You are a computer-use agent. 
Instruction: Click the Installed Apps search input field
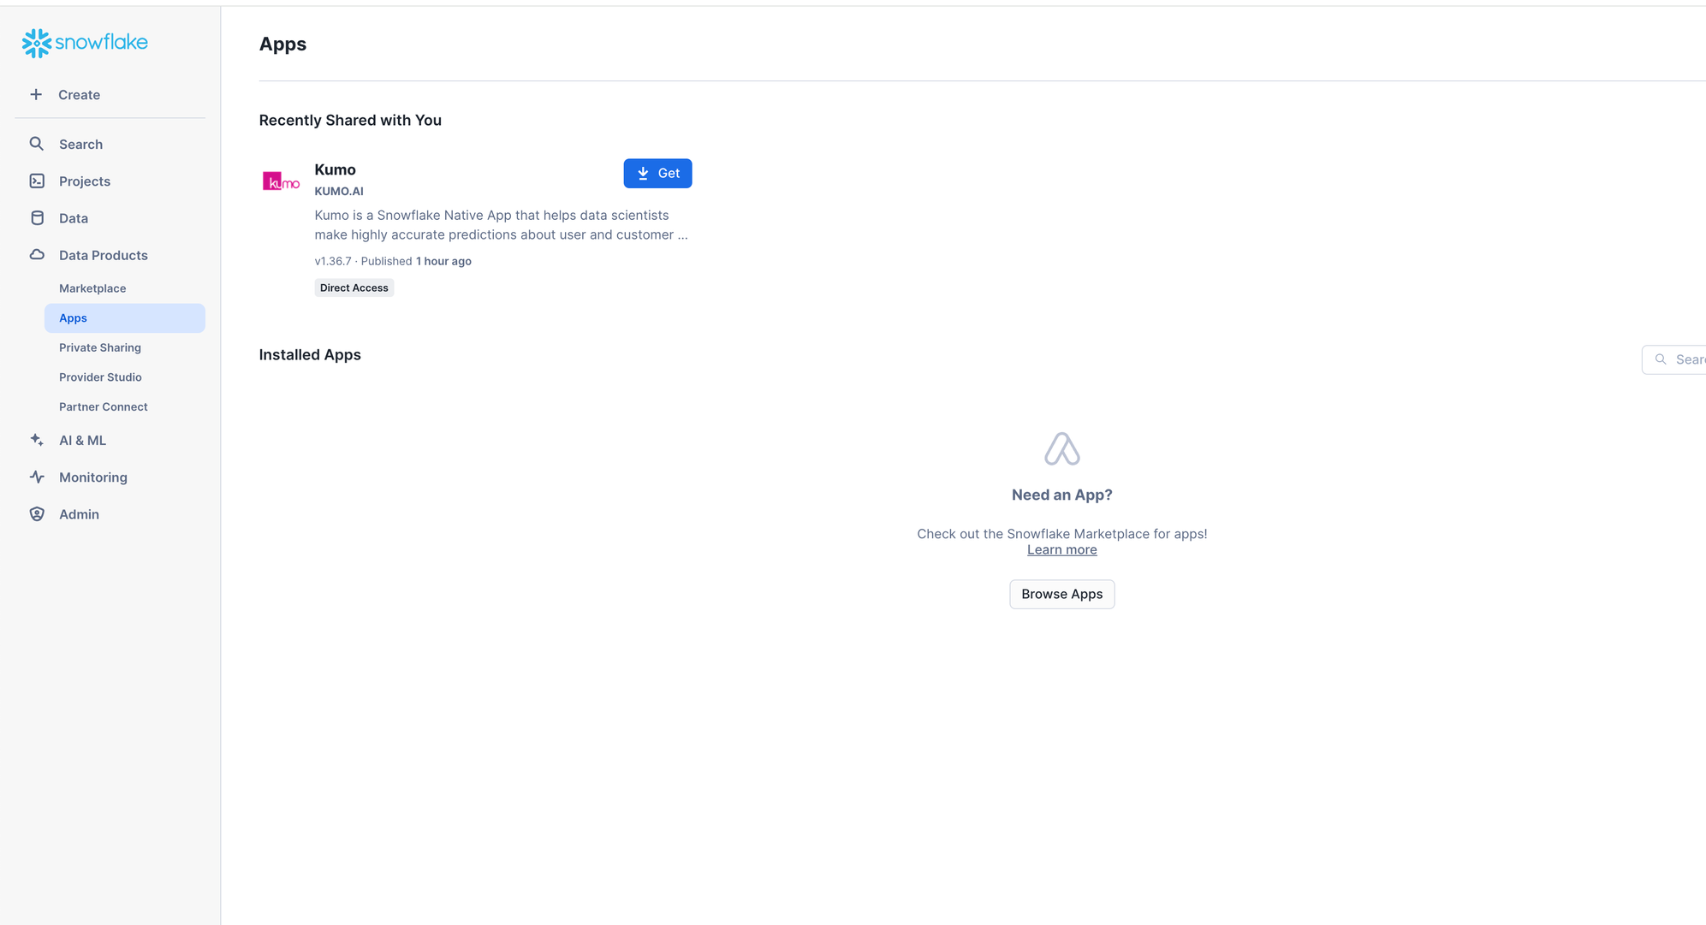1686,359
